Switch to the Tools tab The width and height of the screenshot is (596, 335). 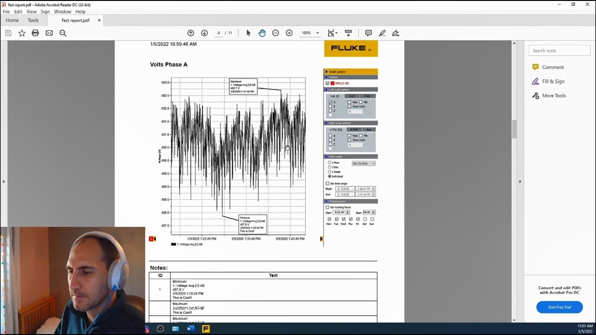click(33, 20)
